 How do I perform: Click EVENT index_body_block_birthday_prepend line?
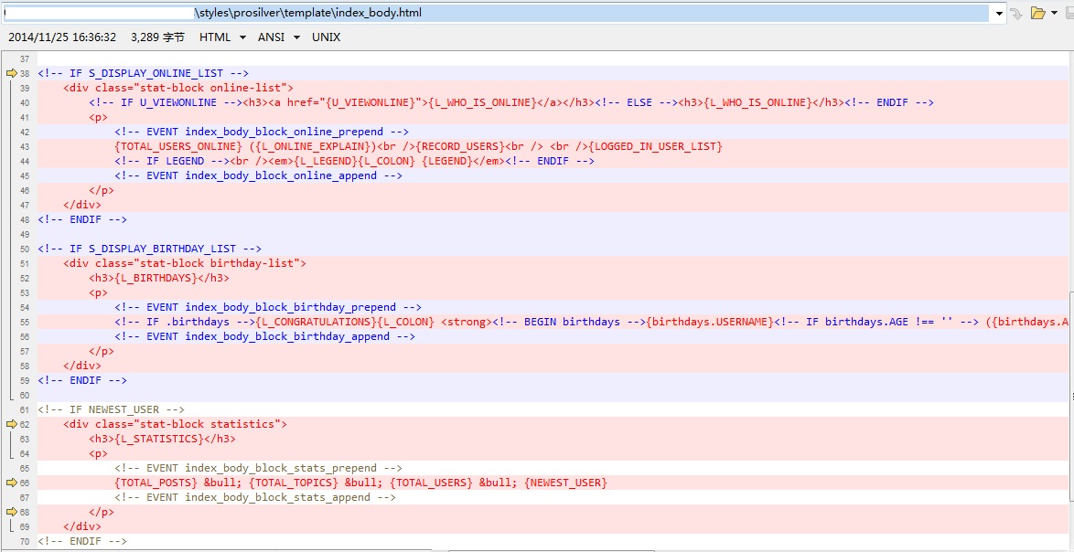click(x=268, y=307)
